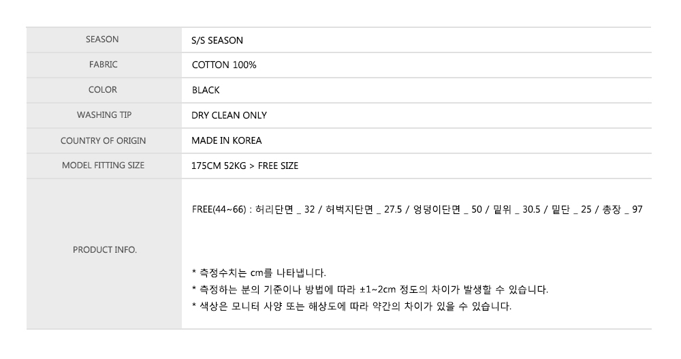Select the 175CM 52KG > FREE SIZE text

click(x=245, y=166)
